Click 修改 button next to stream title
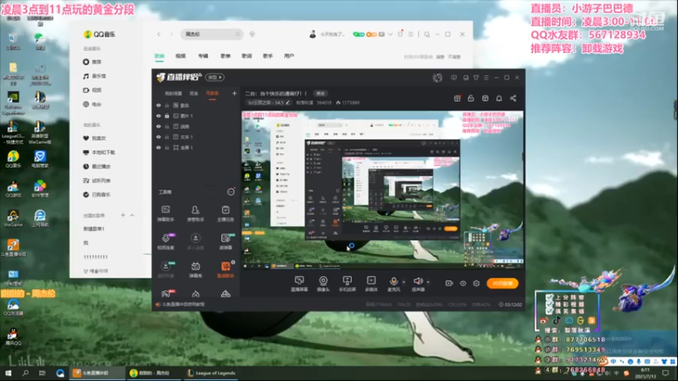Screen dimensions: 678x381 [x=320, y=93]
